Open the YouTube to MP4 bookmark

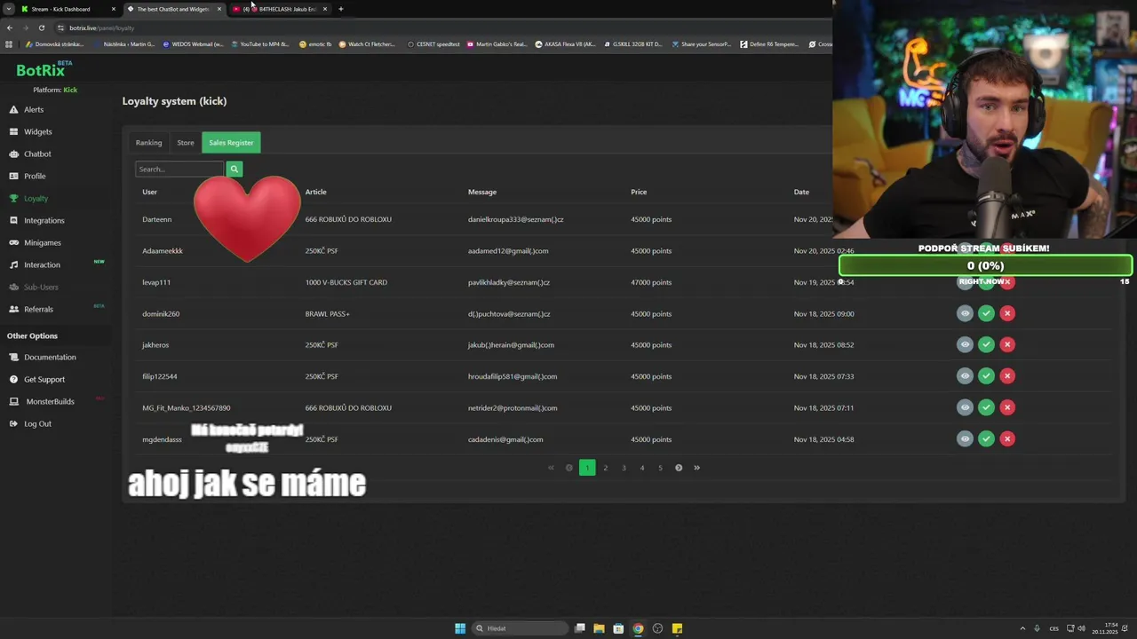coord(260,43)
